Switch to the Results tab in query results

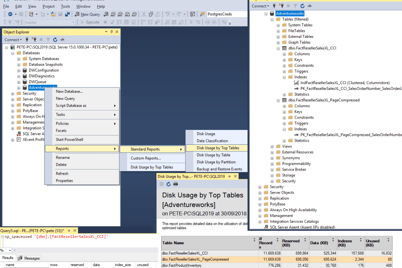tap(8, 258)
